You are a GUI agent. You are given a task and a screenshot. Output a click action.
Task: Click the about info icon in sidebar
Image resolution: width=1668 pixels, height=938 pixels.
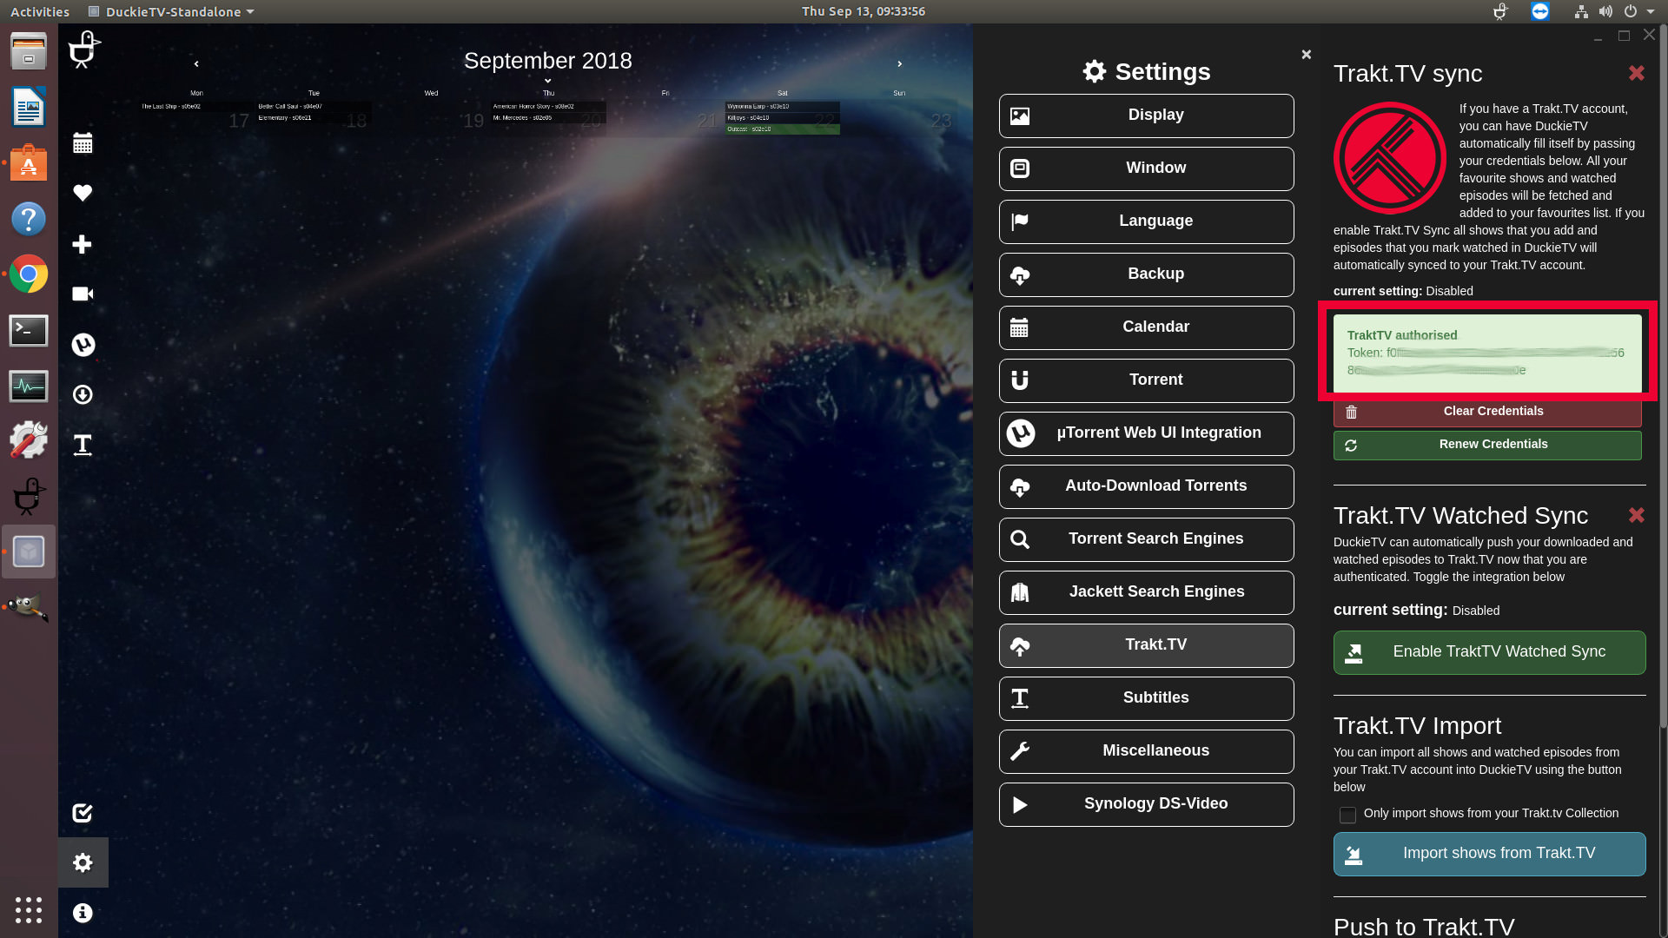coord(83,913)
